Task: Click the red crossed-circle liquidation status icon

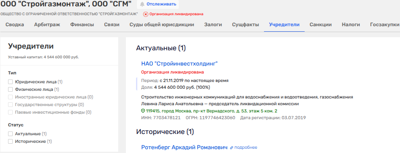Action: (x=146, y=14)
